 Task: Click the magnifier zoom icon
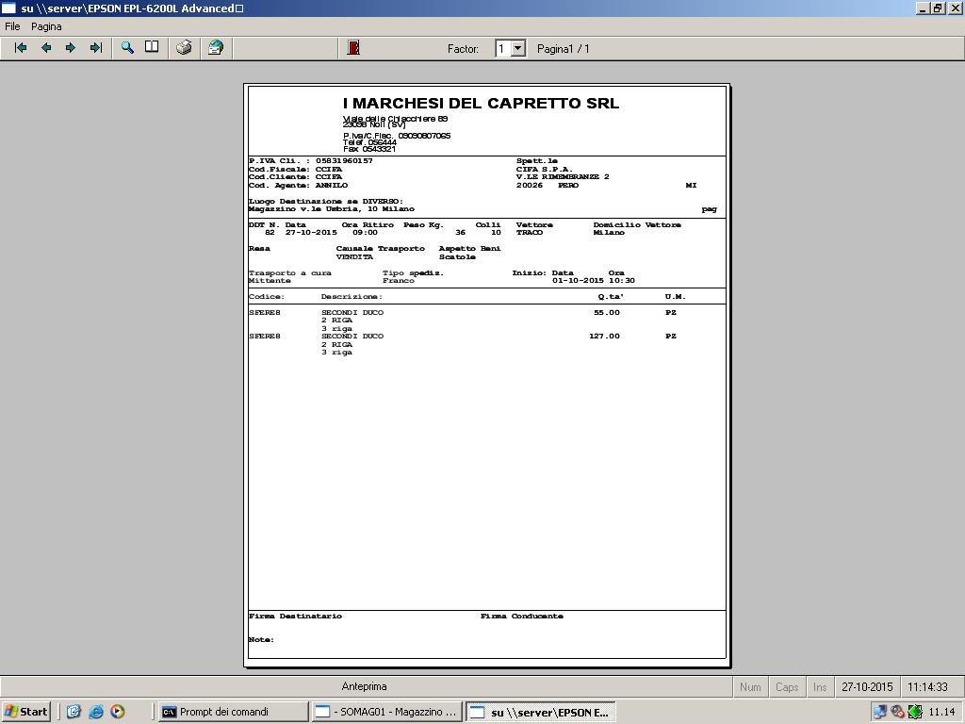tap(127, 48)
